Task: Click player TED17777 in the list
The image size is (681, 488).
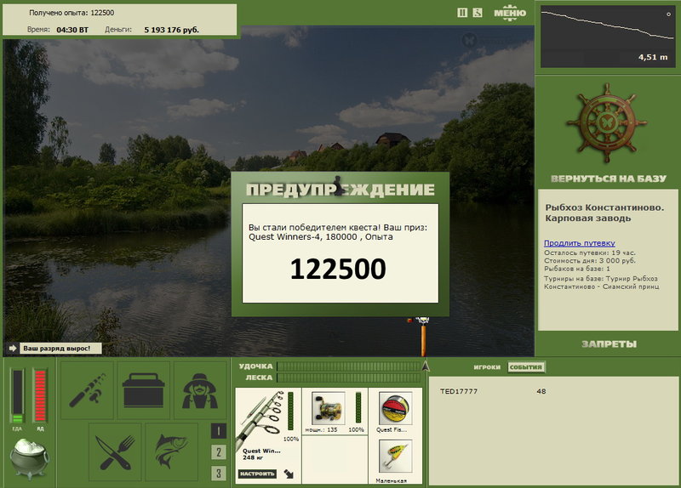Action: pos(459,391)
